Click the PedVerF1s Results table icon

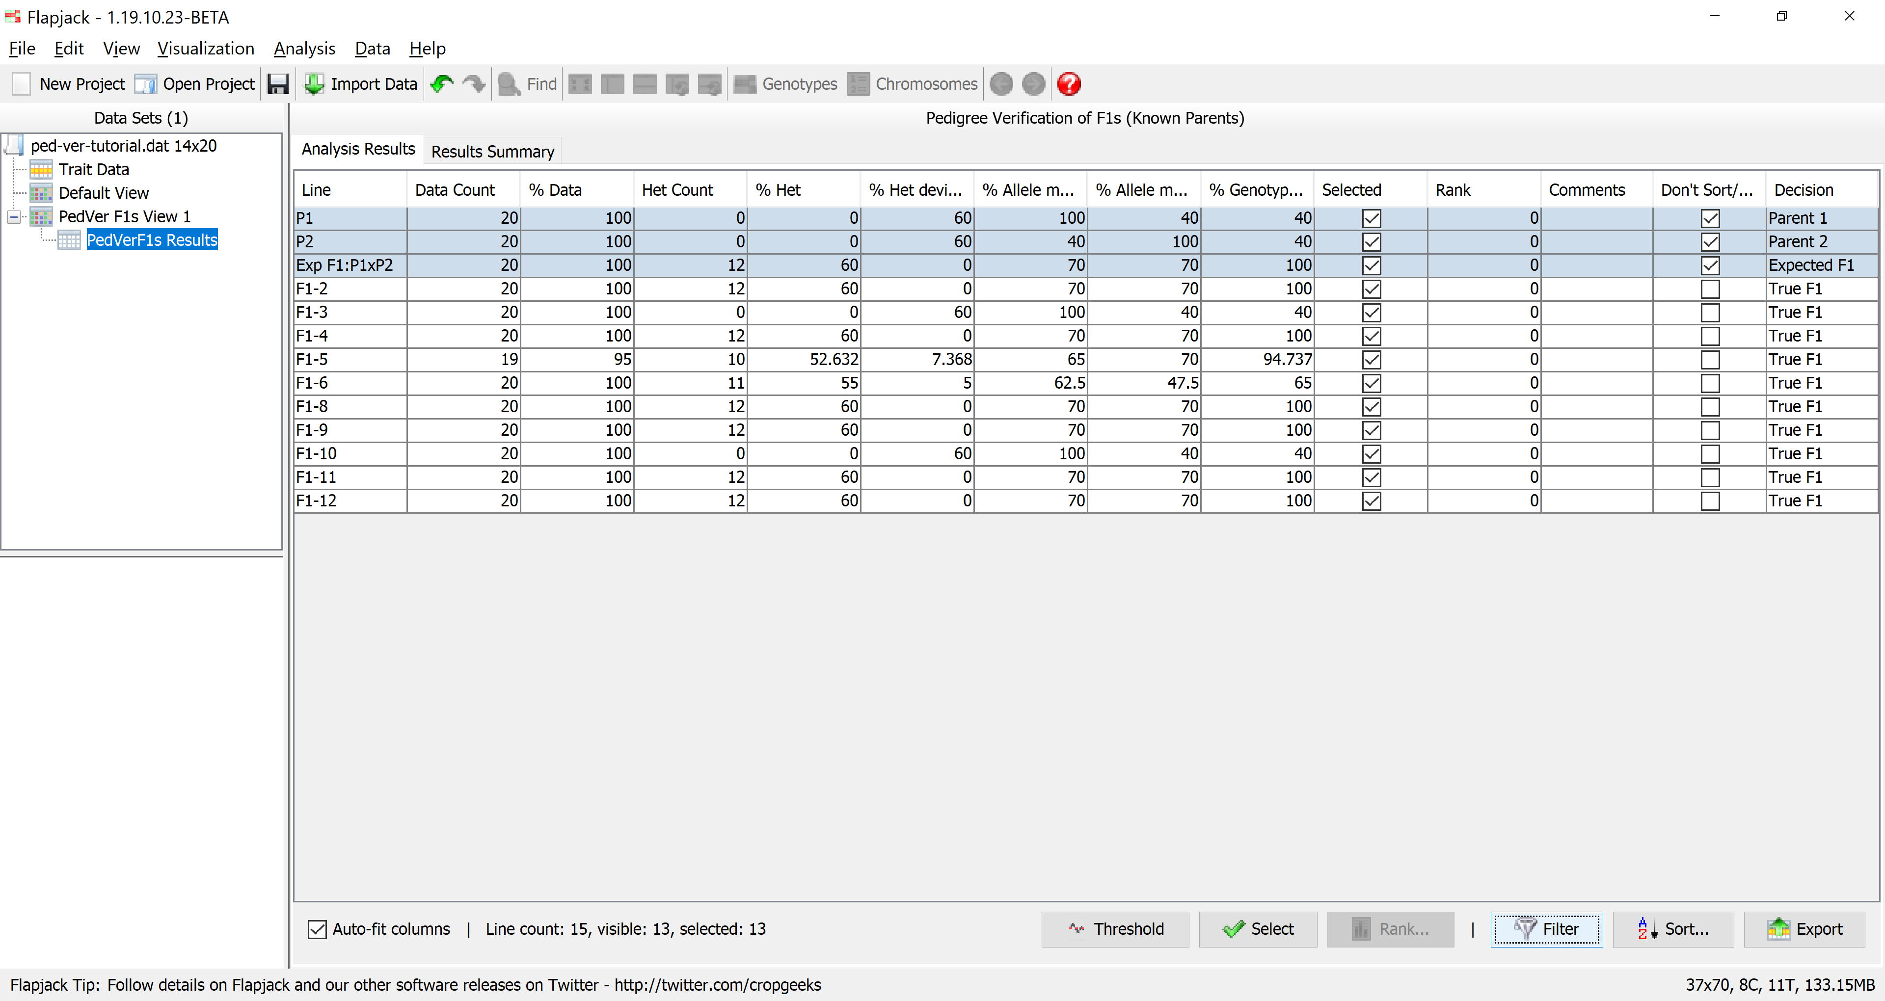(x=69, y=240)
